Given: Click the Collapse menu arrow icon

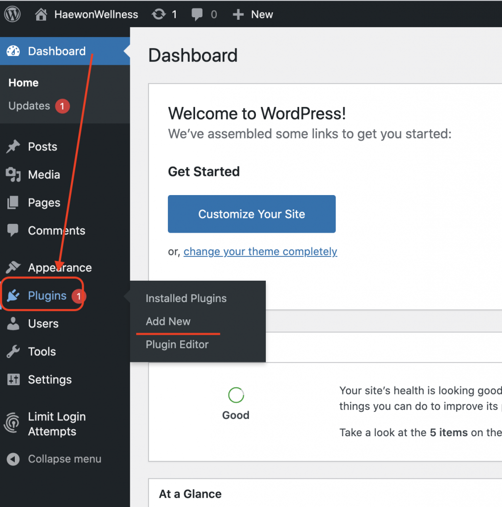Looking at the screenshot, I should (13, 459).
